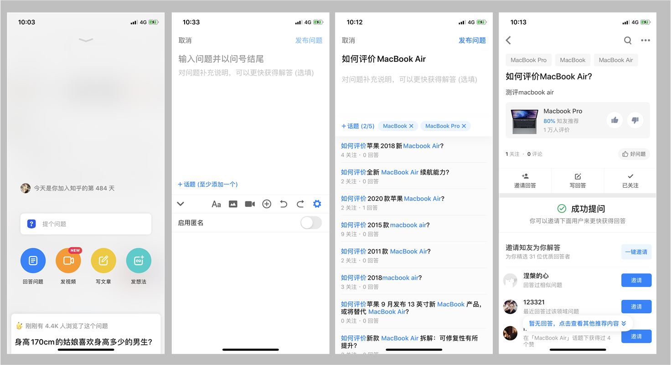The image size is (671, 365).
Task: Remove the MacBook Pro topic chip via its X
Action: tap(464, 126)
